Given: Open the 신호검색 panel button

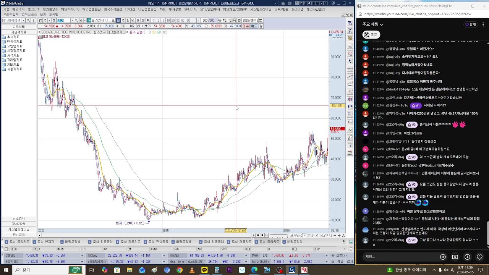Looking at the screenshot, I should (x=18, y=218).
